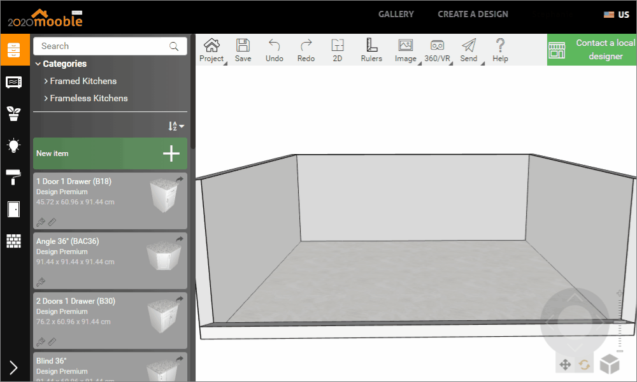
Task: Click the 2 Doors 1 Drawer (B30) title
Action: [76, 301]
